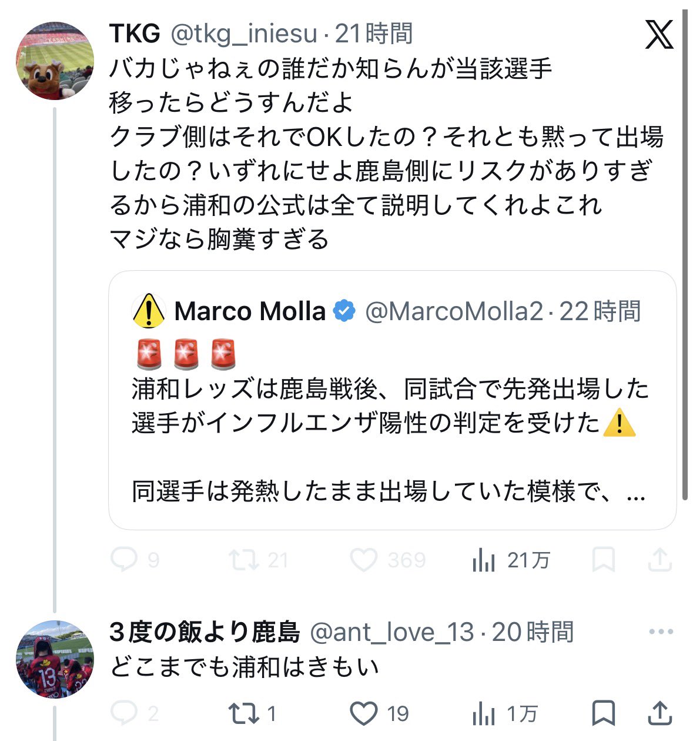Repost the 3度の飯より鹿島 reply
This screenshot has height=741, width=693.
point(244,713)
